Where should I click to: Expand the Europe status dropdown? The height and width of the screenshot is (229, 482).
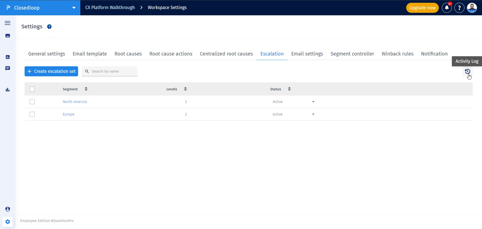coord(313,114)
